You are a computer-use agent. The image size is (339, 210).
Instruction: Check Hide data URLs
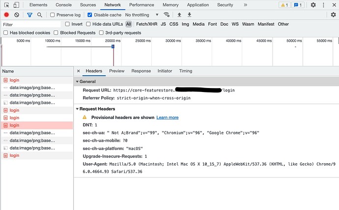pyautogui.click(x=88, y=24)
